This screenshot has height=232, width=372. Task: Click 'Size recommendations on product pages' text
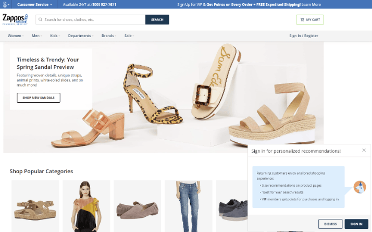[292, 185]
